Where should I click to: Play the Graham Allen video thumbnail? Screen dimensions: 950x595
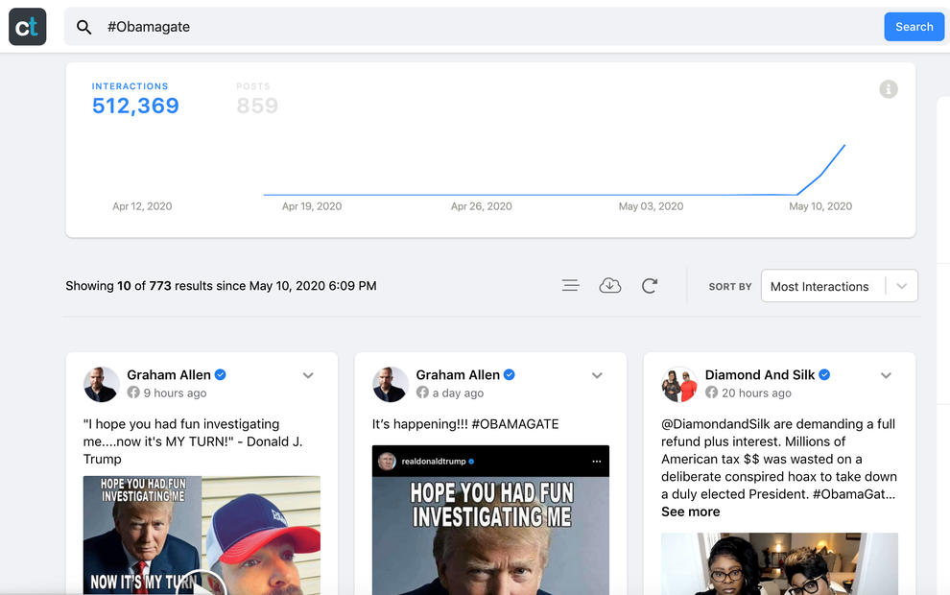(x=202, y=535)
